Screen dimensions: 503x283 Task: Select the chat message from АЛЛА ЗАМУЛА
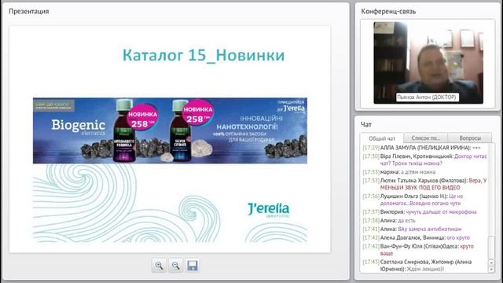(x=421, y=148)
